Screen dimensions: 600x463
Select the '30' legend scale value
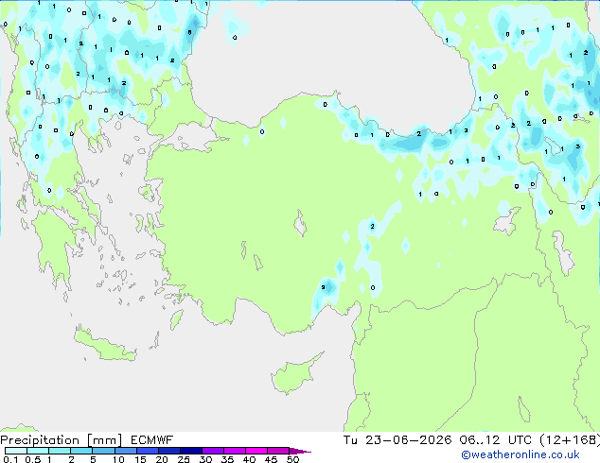[x=205, y=459]
